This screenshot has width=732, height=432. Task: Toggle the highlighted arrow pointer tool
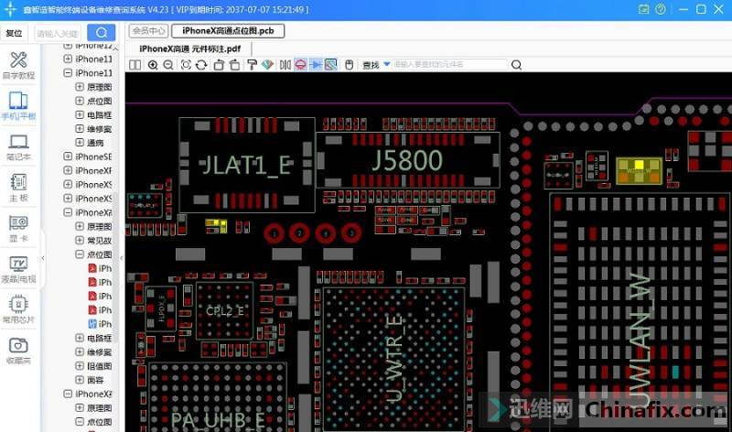click(317, 65)
